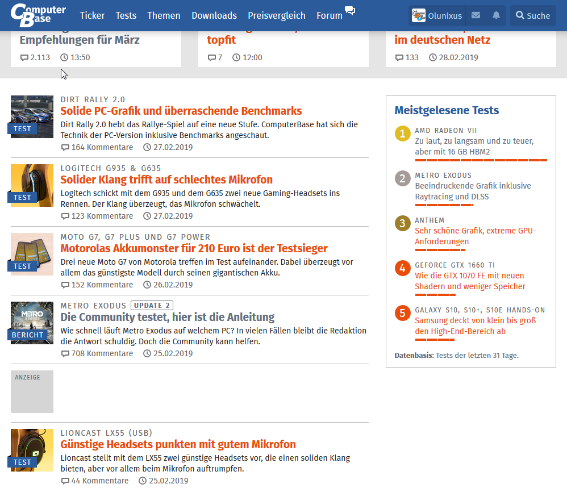567x488 pixels.
Task: Click the 'Meistgelesene Tests' heading
Action: point(447,110)
